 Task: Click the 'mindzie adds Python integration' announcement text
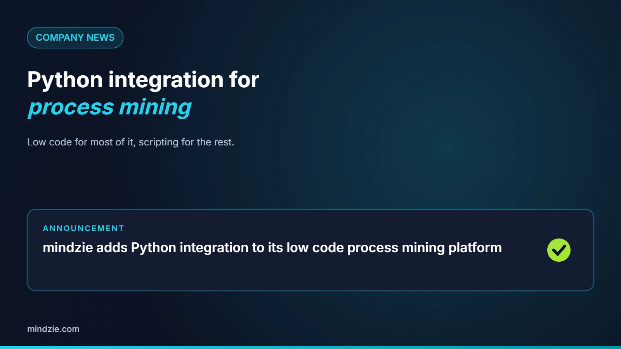pyautogui.click(x=272, y=248)
